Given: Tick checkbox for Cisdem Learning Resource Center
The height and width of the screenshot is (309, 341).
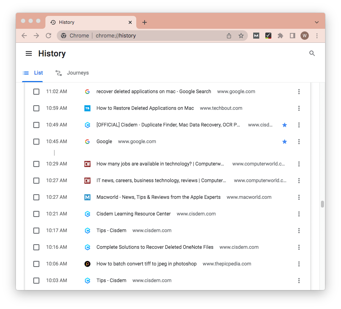Looking at the screenshot, I should (36, 214).
